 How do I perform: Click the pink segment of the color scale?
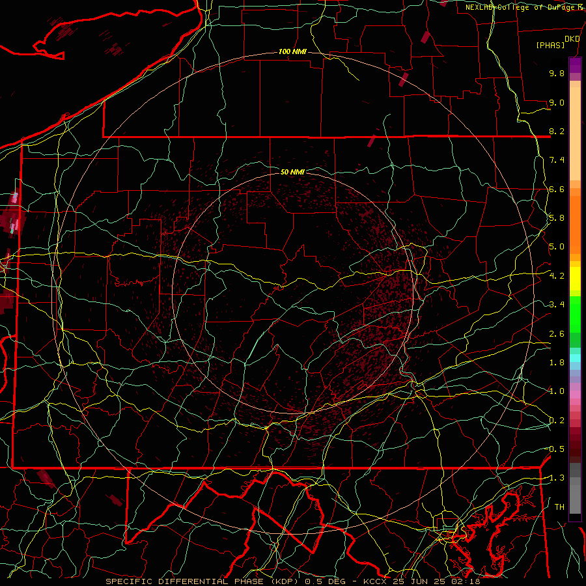pos(575,394)
